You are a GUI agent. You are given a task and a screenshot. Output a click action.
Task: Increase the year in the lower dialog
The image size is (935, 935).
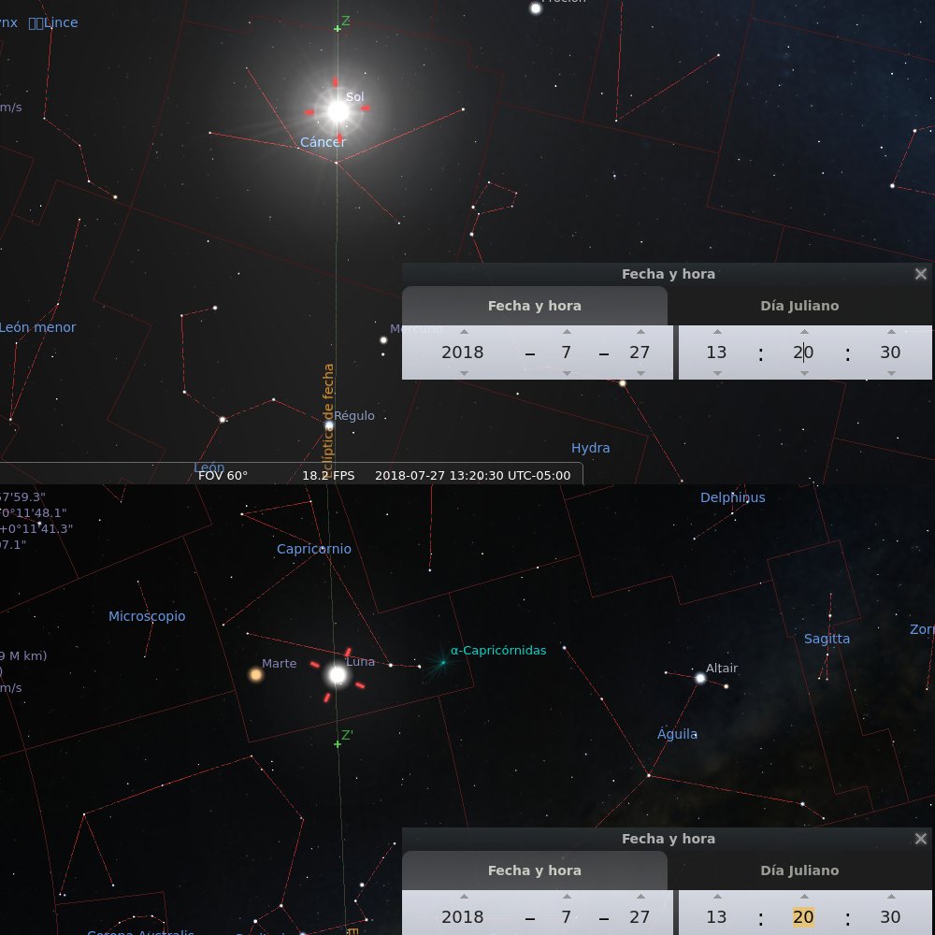click(x=464, y=897)
